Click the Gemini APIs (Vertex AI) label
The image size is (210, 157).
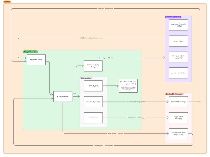tap(174, 94)
